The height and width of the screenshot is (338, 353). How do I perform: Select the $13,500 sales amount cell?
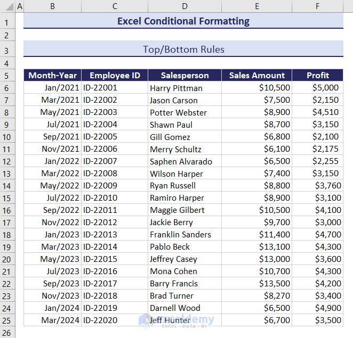coord(256,284)
